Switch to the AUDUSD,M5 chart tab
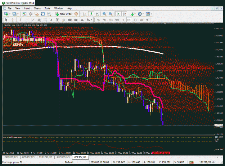The width and height of the screenshot is (225, 166). pos(63,157)
